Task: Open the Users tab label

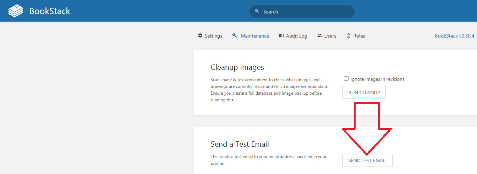Action: [x=330, y=36]
